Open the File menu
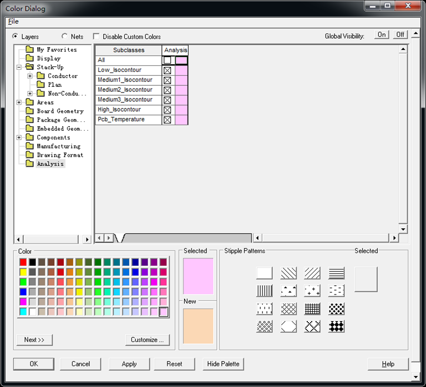The image size is (426, 387). coord(13,22)
